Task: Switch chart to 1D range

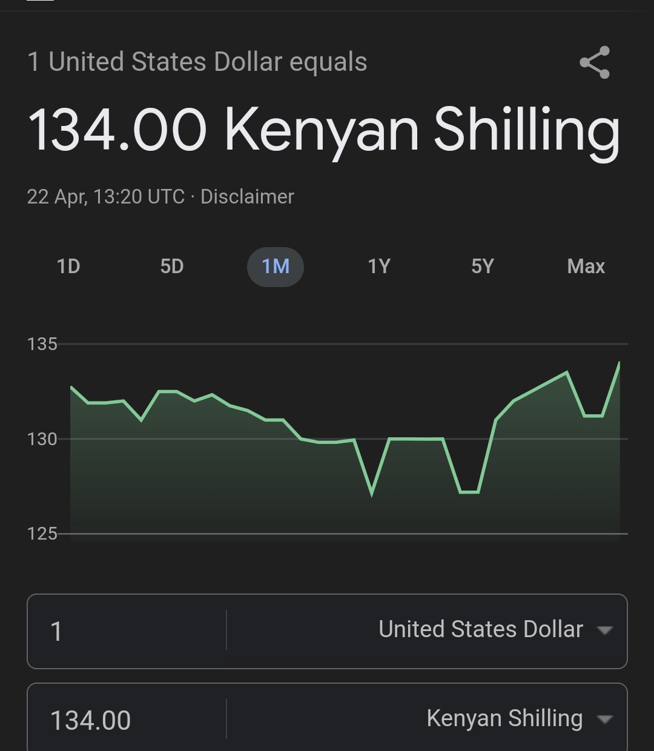Action: pyautogui.click(x=68, y=266)
